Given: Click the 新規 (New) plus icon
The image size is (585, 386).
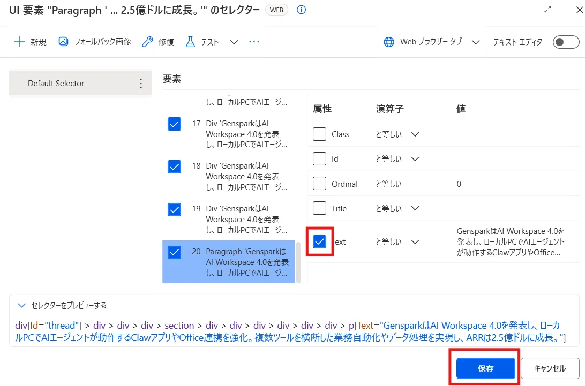Looking at the screenshot, I should tap(20, 42).
